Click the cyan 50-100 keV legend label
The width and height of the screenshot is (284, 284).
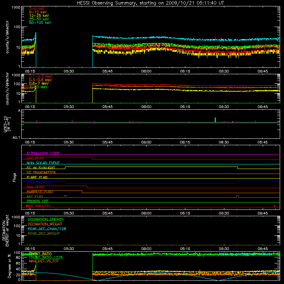pyautogui.click(x=40, y=22)
